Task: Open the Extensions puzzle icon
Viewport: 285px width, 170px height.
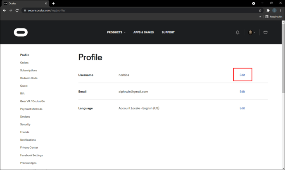Action: [x=268, y=10]
